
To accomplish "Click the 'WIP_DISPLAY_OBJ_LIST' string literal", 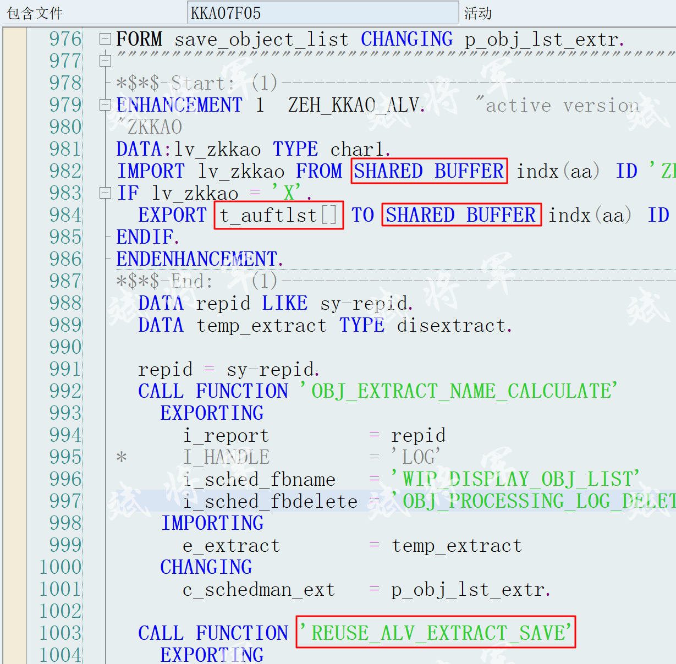I will [515, 479].
